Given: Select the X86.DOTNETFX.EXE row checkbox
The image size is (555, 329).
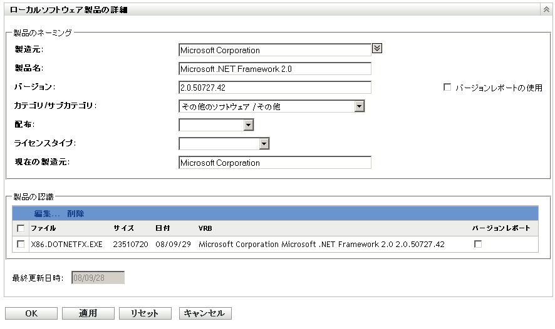Looking at the screenshot, I should coord(21,244).
